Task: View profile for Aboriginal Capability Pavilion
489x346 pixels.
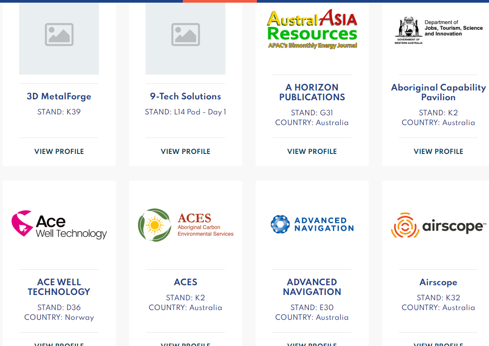Action: [438, 151]
